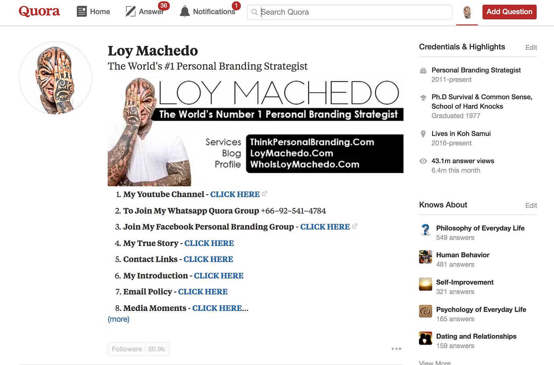Click the Followers 50.9k button
This screenshot has width=554, height=365.
pyautogui.click(x=138, y=349)
